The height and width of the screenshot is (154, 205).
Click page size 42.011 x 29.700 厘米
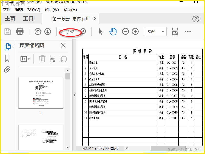[x=100, y=149]
